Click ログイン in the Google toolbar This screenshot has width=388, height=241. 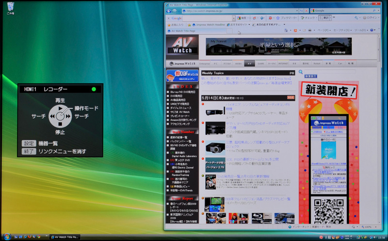pos(370,18)
